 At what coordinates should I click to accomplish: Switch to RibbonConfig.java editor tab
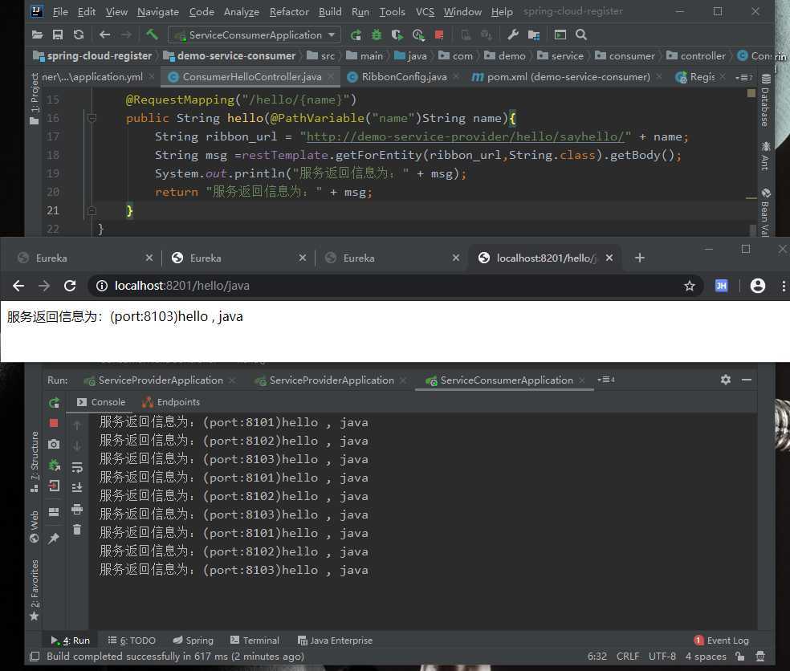[404, 76]
